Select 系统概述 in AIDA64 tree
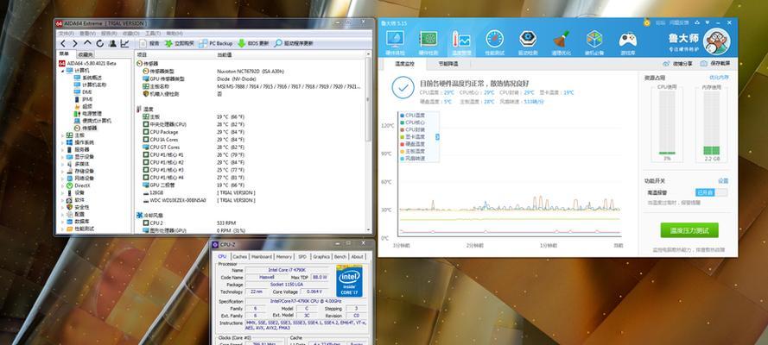This screenshot has height=345, width=768. pyautogui.click(x=87, y=78)
